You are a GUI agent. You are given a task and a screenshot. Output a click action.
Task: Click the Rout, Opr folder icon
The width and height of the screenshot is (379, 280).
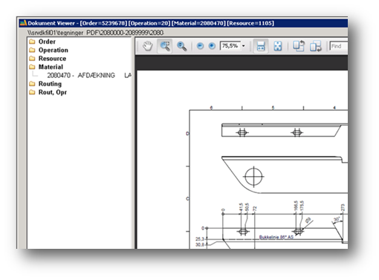pos(32,92)
